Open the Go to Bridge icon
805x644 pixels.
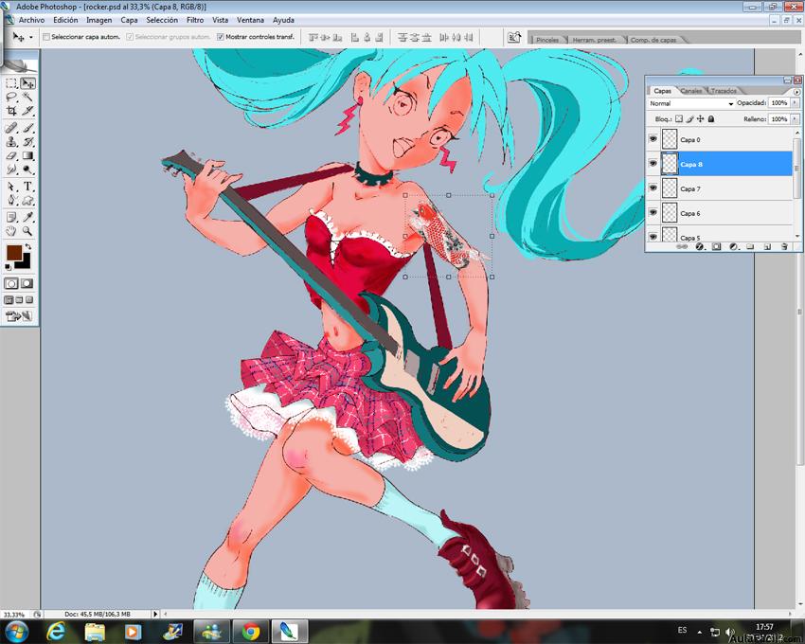514,37
